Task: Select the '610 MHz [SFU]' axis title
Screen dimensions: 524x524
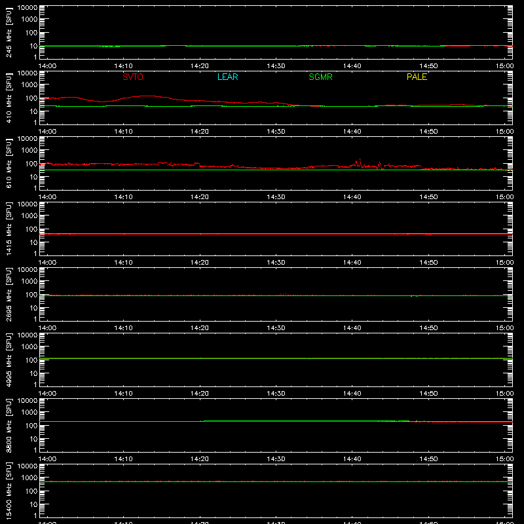Action: [9, 163]
